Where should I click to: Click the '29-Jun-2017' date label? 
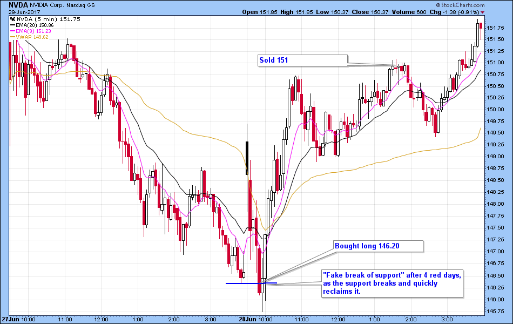[24, 12]
